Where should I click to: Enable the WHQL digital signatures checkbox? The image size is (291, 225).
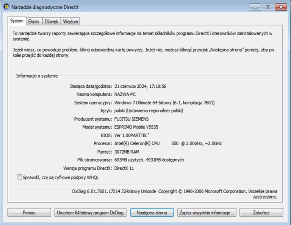(20, 177)
